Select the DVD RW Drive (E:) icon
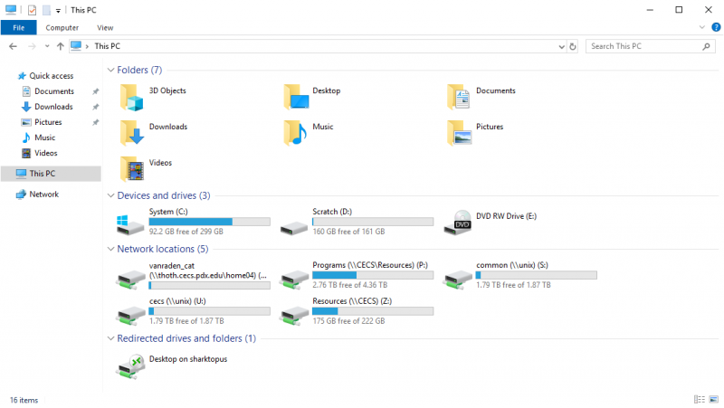 point(458,223)
